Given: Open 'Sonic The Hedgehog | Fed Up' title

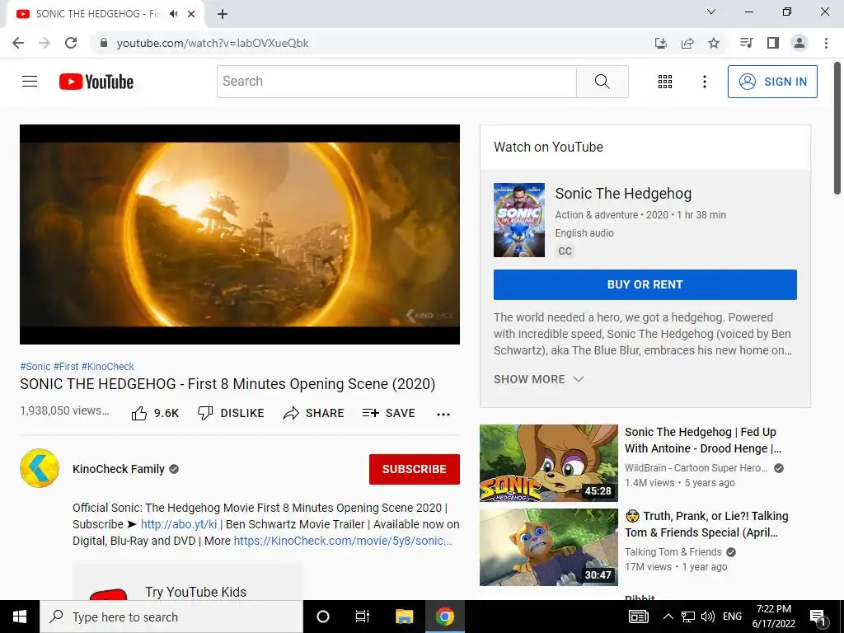Looking at the screenshot, I should (x=702, y=440).
